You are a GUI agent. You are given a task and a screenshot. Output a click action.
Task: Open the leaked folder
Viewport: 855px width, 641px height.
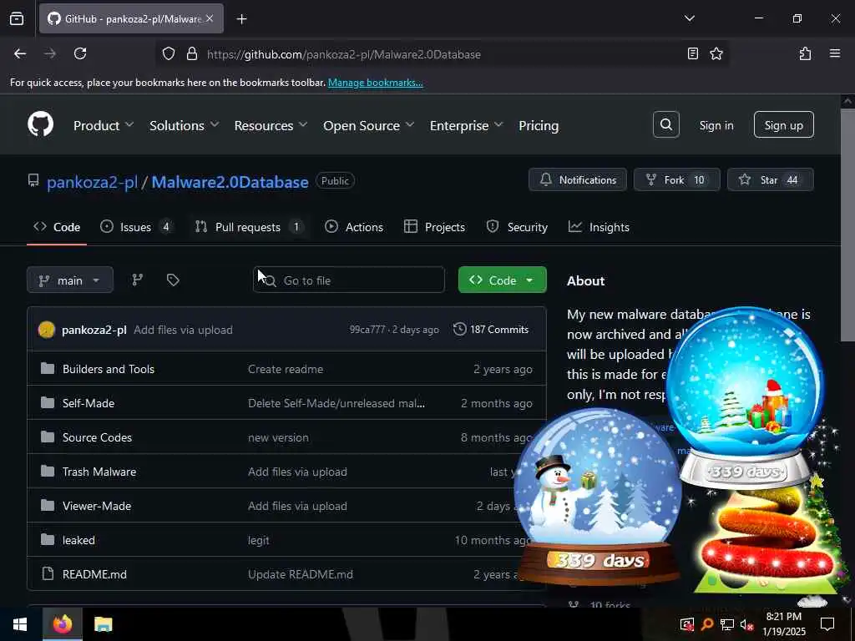pos(78,540)
